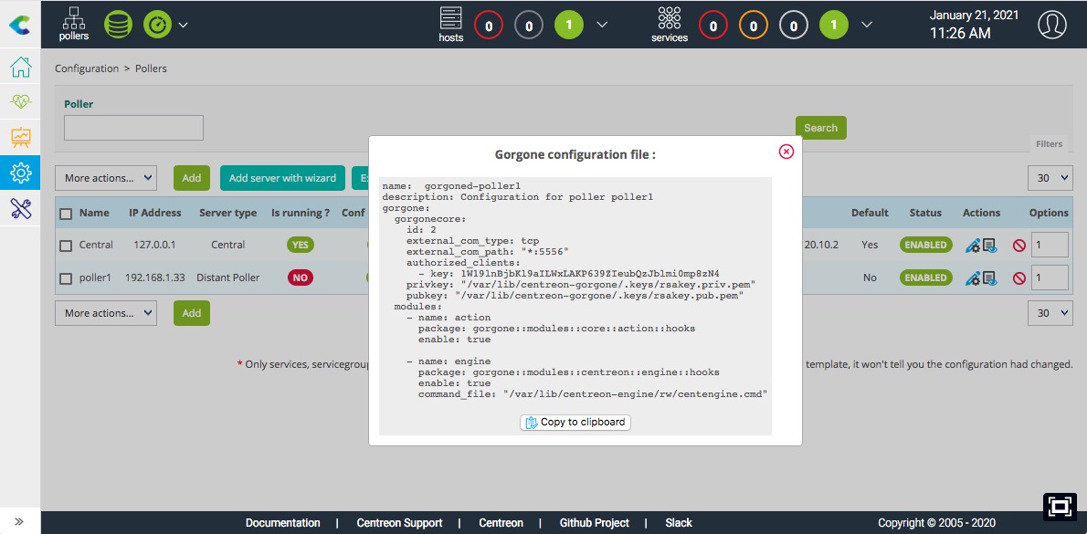1087x534 pixels.
Task: Click the pollers icon in top bar
Action: [74, 24]
